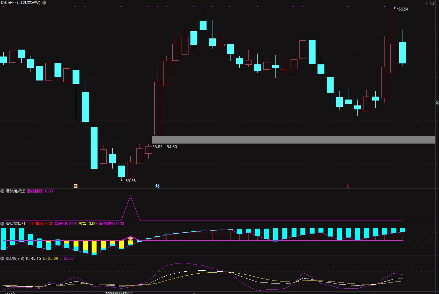
Task: Click the 吸筹: 0.00 value
Action: [x=88, y=223]
